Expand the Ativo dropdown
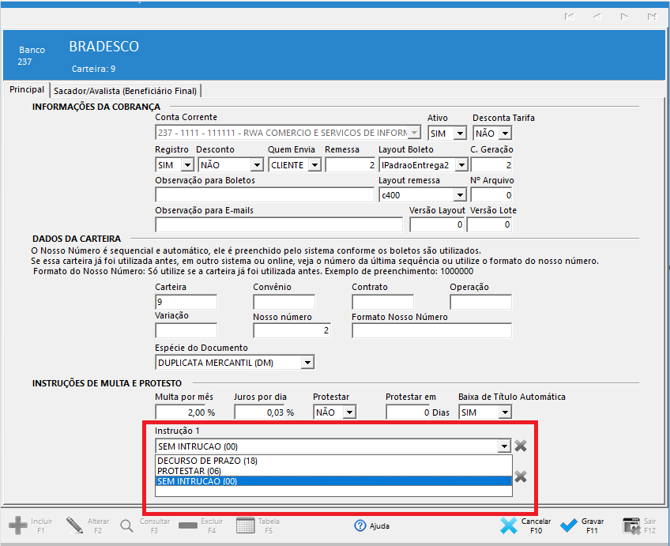 pos(460,134)
